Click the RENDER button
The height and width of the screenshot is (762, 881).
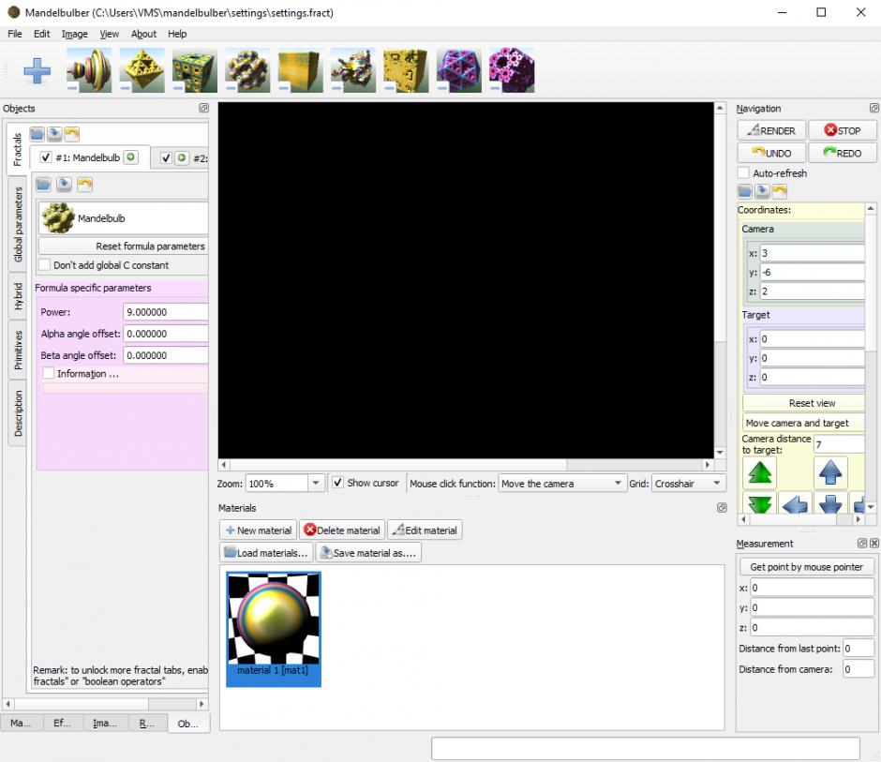771,130
